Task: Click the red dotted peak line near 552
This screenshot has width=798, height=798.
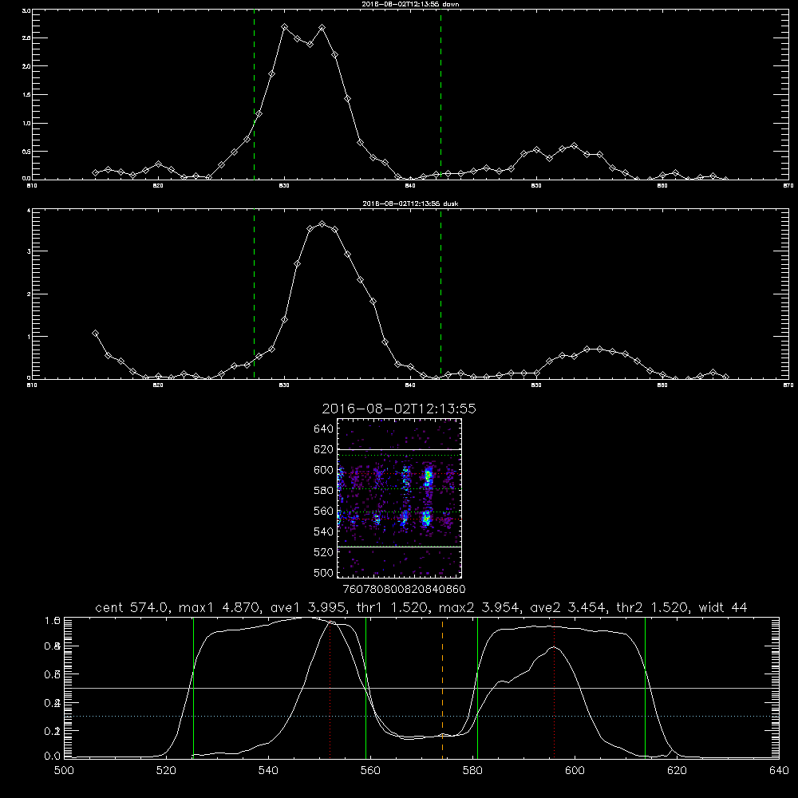Action: click(330, 688)
